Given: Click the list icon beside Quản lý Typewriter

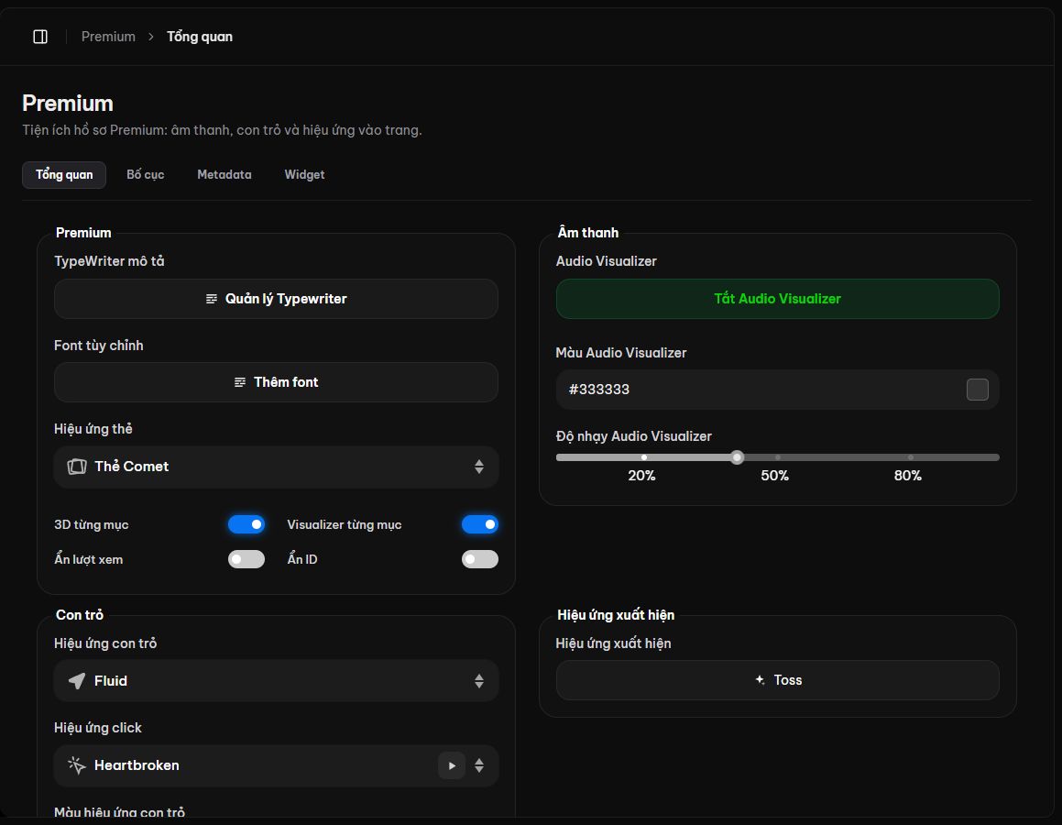Looking at the screenshot, I should [212, 299].
